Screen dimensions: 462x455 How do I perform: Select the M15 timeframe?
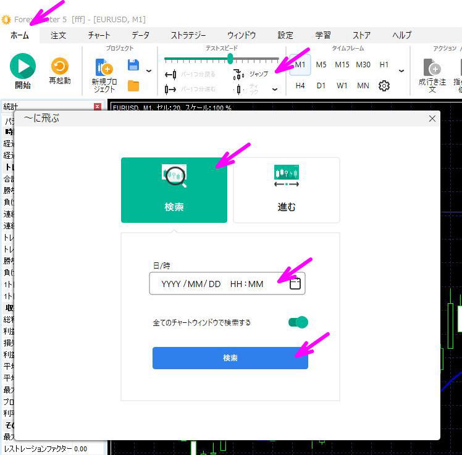(x=342, y=64)
